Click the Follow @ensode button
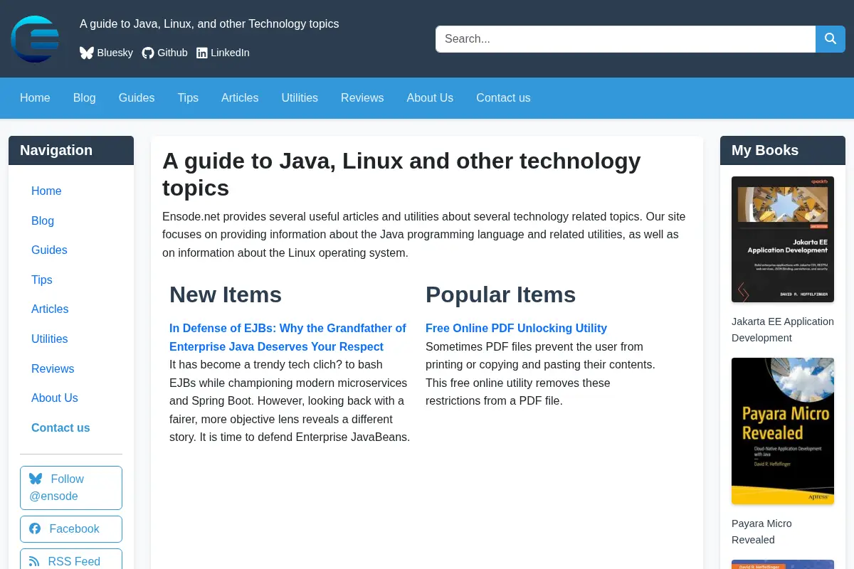This screenshot has width=854, height=569. point(71,488)
